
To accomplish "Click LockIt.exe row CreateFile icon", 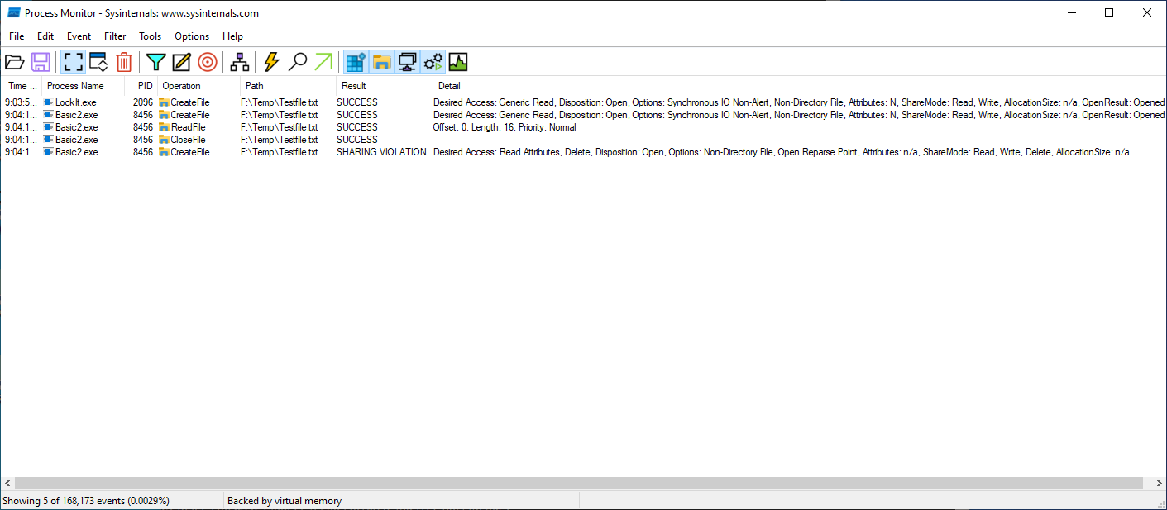I will point(164,102).
